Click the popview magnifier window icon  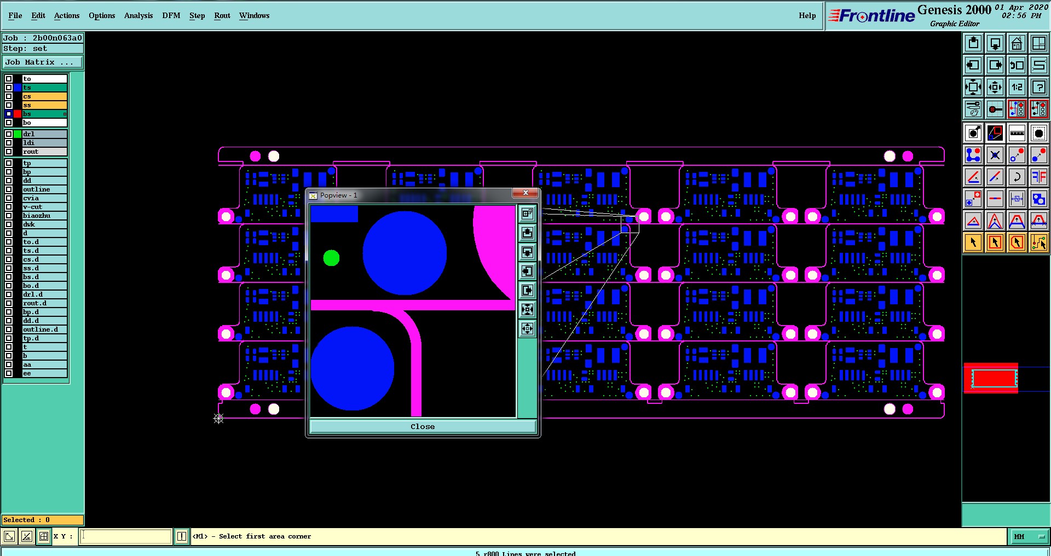coord(995,133)
